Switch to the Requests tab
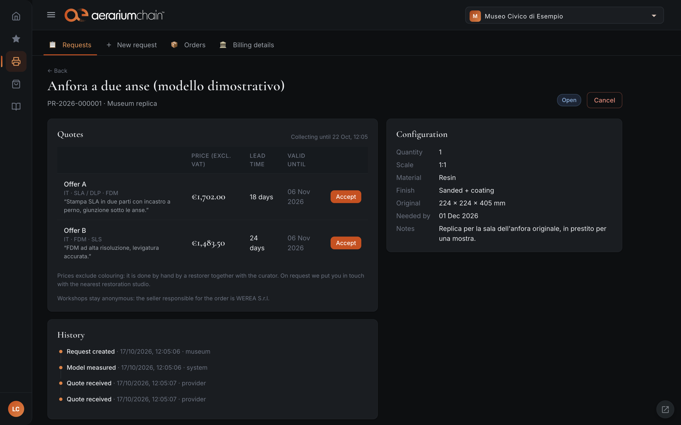 [x=70, y=45]
